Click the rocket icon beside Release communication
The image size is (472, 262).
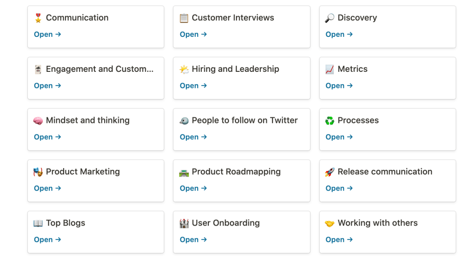tap(330, 172)
